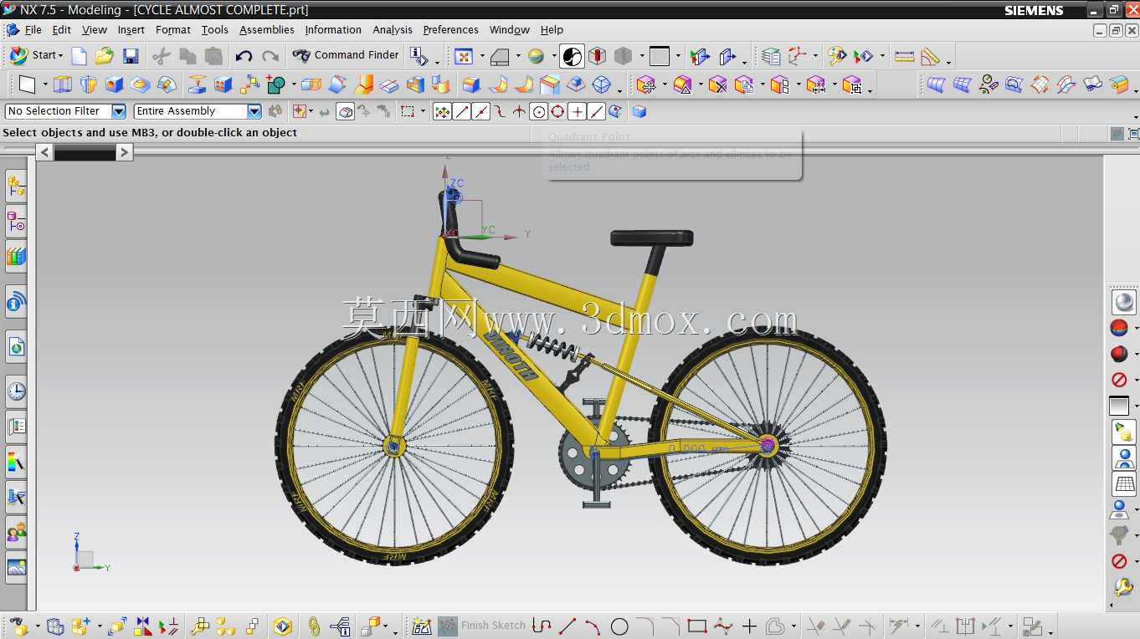Image resolution: width=1140 pixels, height=639 pixels.
Task: Choose the Hole feature icon
Action: click(x=115, y=84)
